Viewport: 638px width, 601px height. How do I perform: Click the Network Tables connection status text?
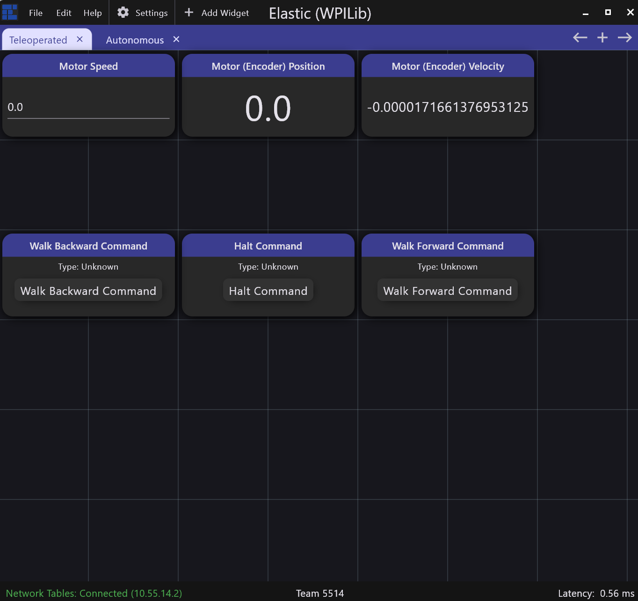94,594
